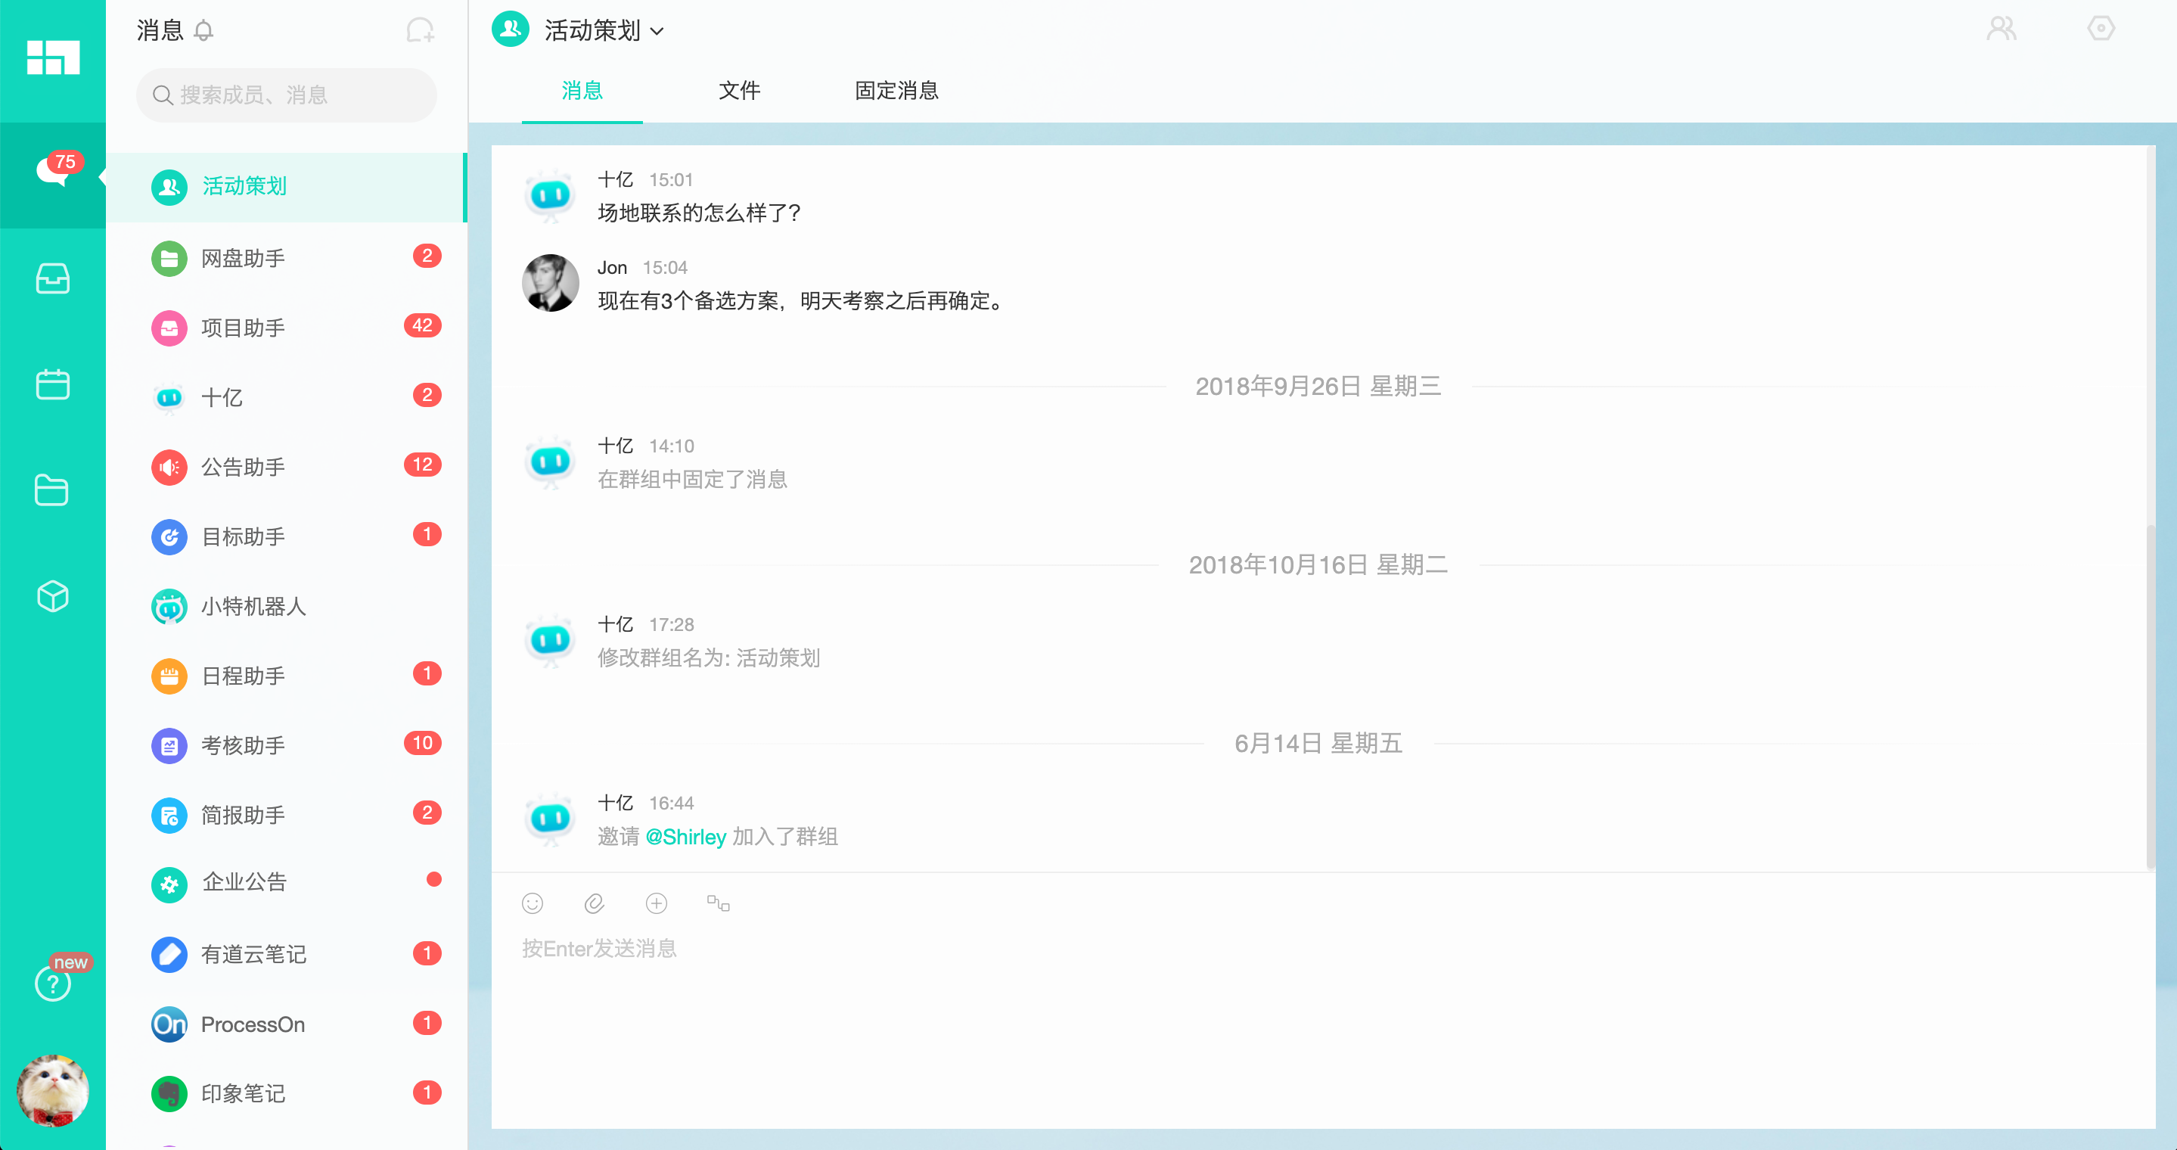
Task: Click the flowchart icon in input toolbar
Action: click(719, 903)
